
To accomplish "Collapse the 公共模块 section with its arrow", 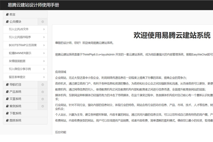I will 43,22.
